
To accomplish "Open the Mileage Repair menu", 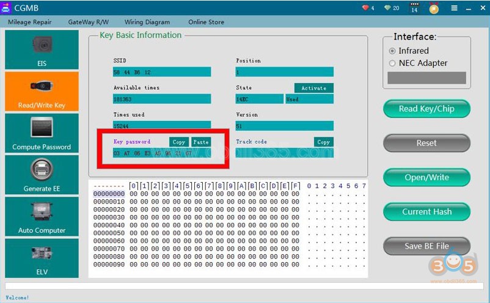I will (30, 22).
